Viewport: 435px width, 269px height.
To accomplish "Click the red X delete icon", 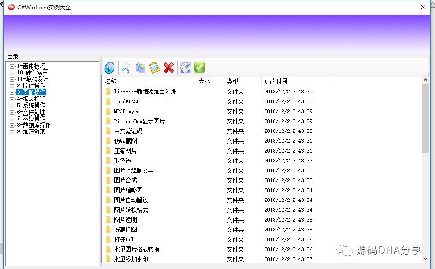I will point(168,68).
